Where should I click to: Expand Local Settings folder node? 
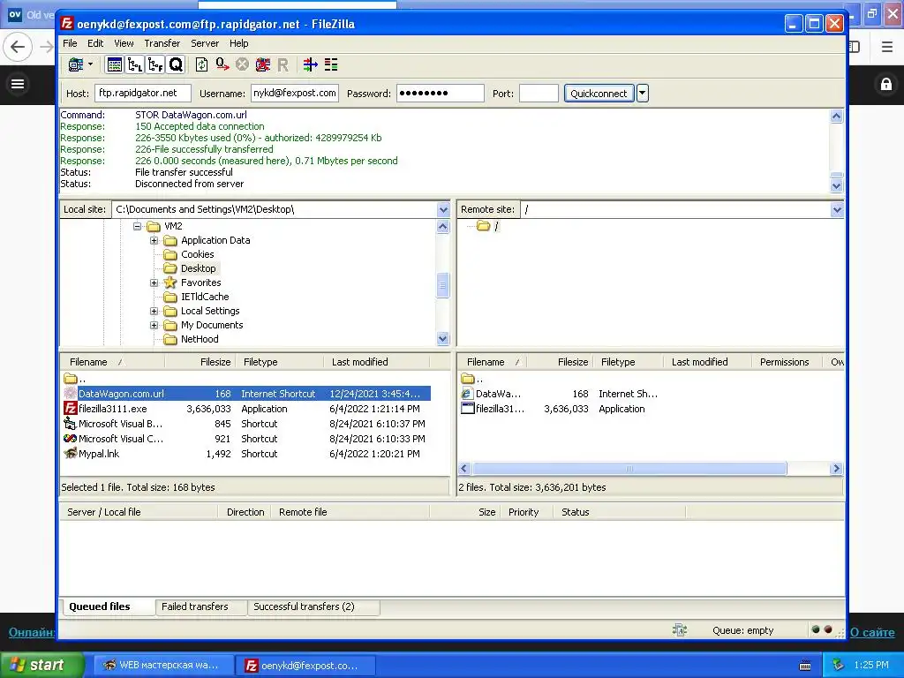pyautogui.click(x=154, y=311)
